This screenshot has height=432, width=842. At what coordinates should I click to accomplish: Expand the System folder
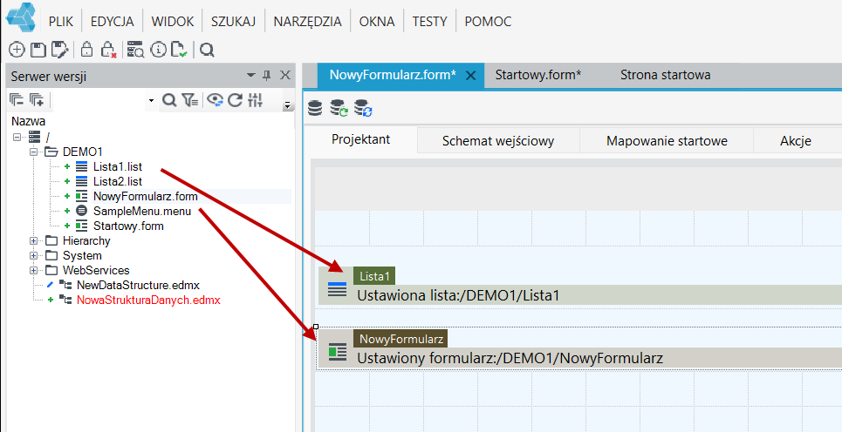tap(33, 256)
